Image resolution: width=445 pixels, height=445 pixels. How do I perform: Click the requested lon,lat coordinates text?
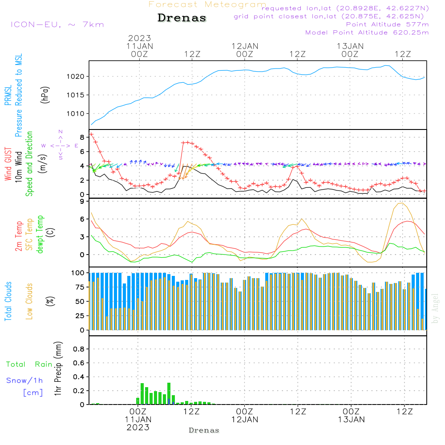(x=345, y=8)
